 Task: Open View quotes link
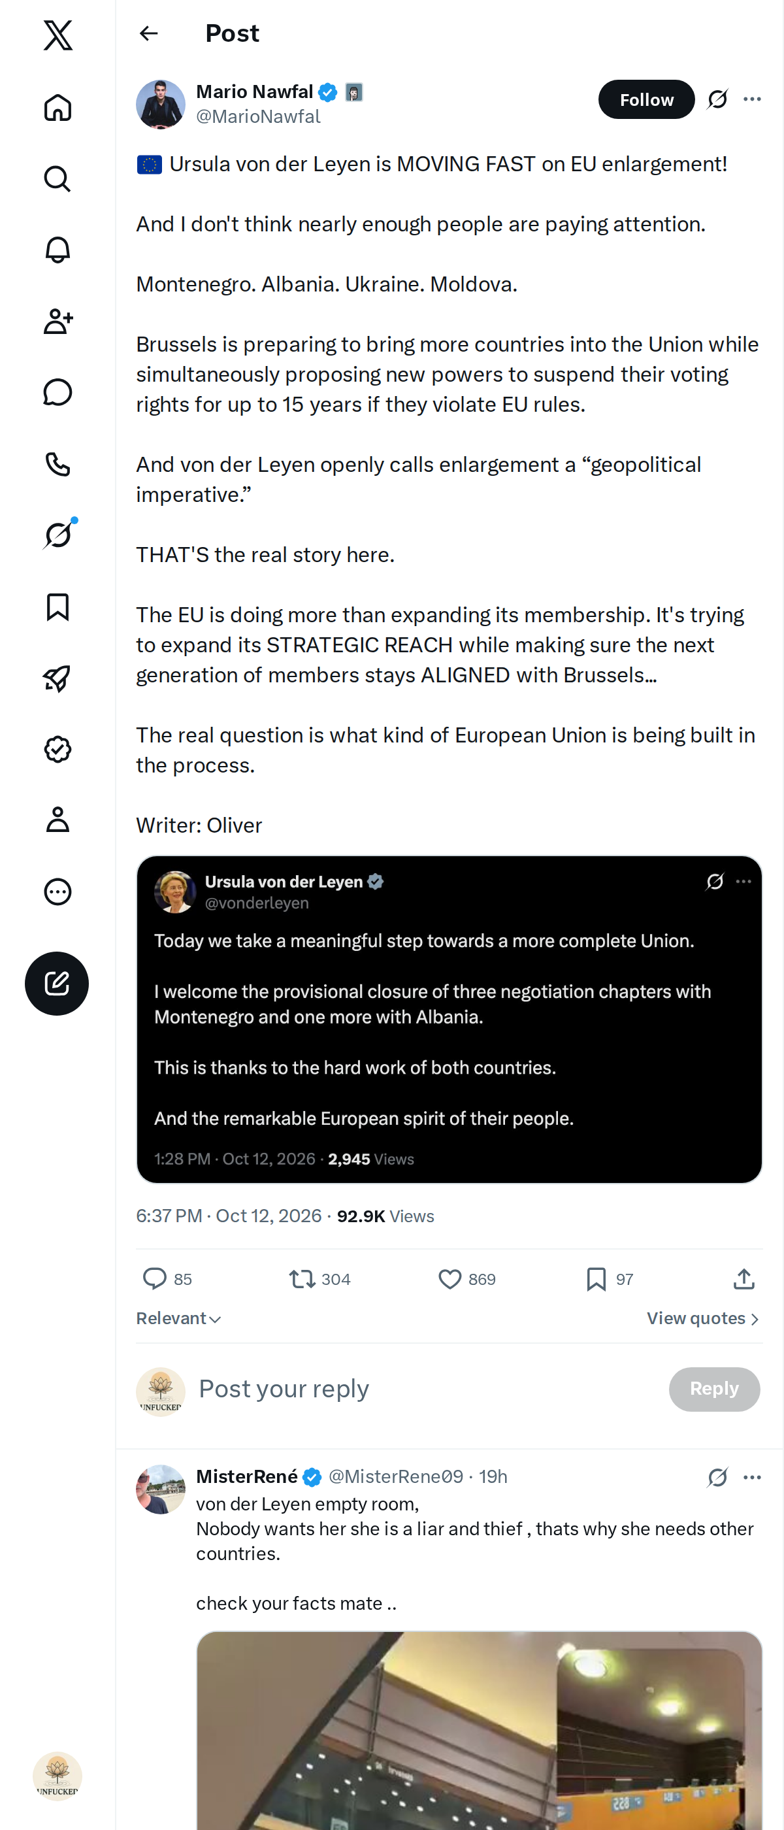pos(703,1318)
